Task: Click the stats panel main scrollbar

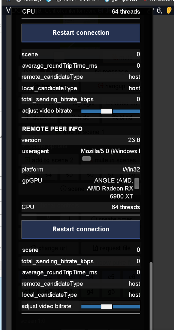Action: coord(151,296)
